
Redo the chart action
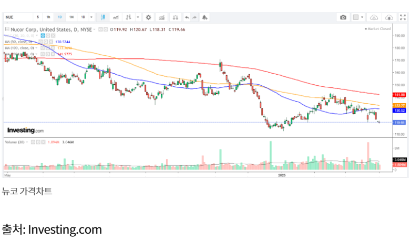[x=194, y=17]
